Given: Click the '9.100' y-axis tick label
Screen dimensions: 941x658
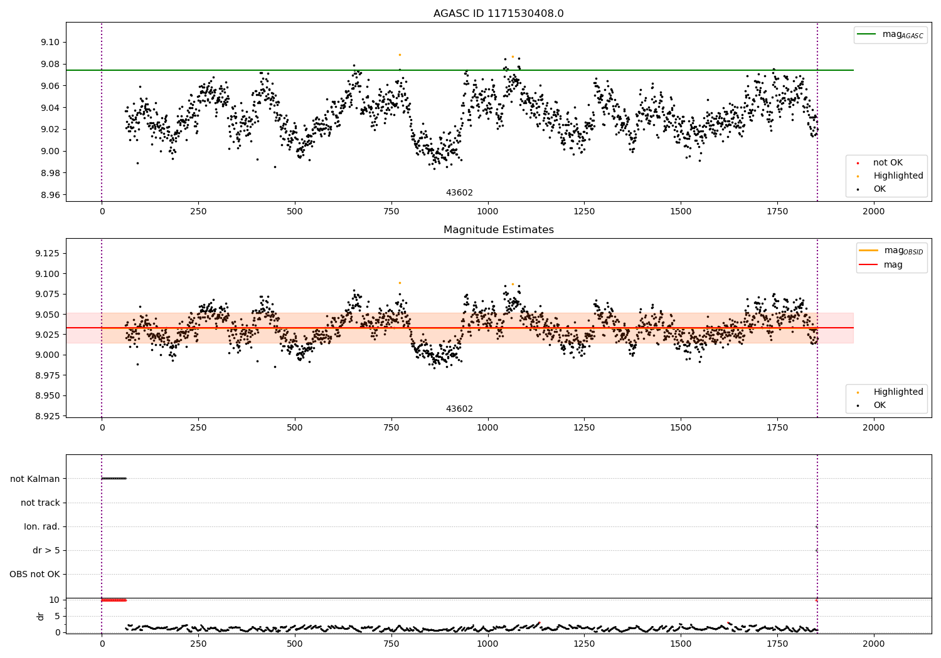Looking at the screenshot, I should tap(48, 274).
